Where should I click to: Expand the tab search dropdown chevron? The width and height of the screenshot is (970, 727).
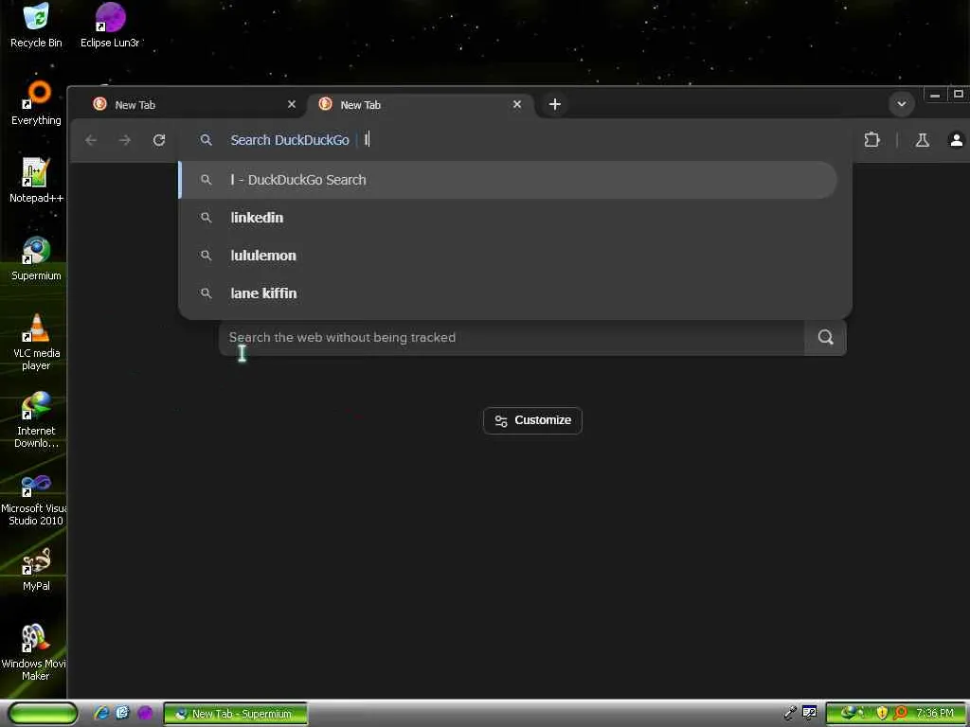pos(902,104)
